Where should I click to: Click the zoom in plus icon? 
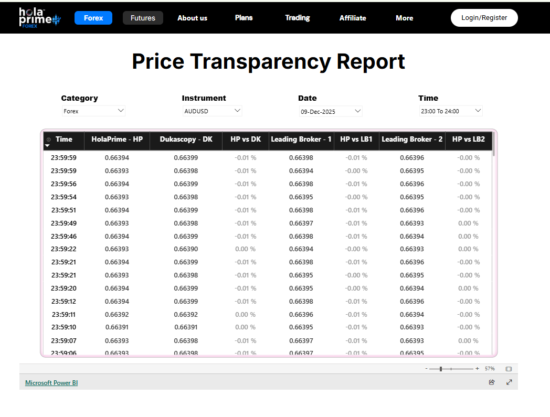tap(477, 369)
